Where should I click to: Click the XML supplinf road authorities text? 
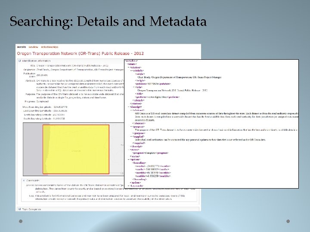tap(200, 140)
